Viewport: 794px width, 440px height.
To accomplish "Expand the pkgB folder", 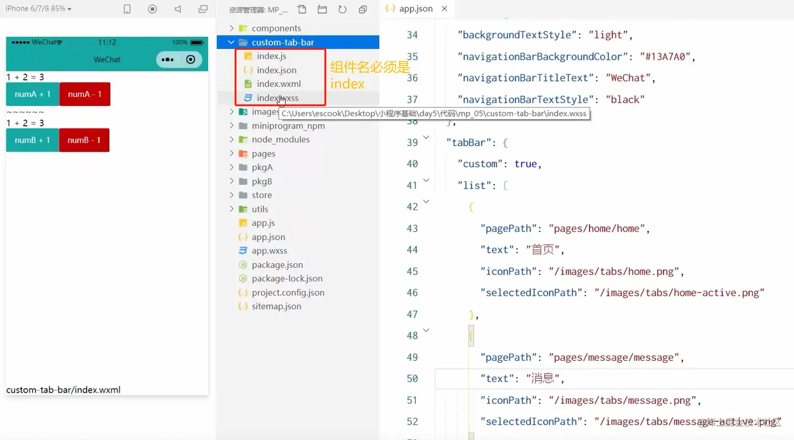I will (232, 181).
